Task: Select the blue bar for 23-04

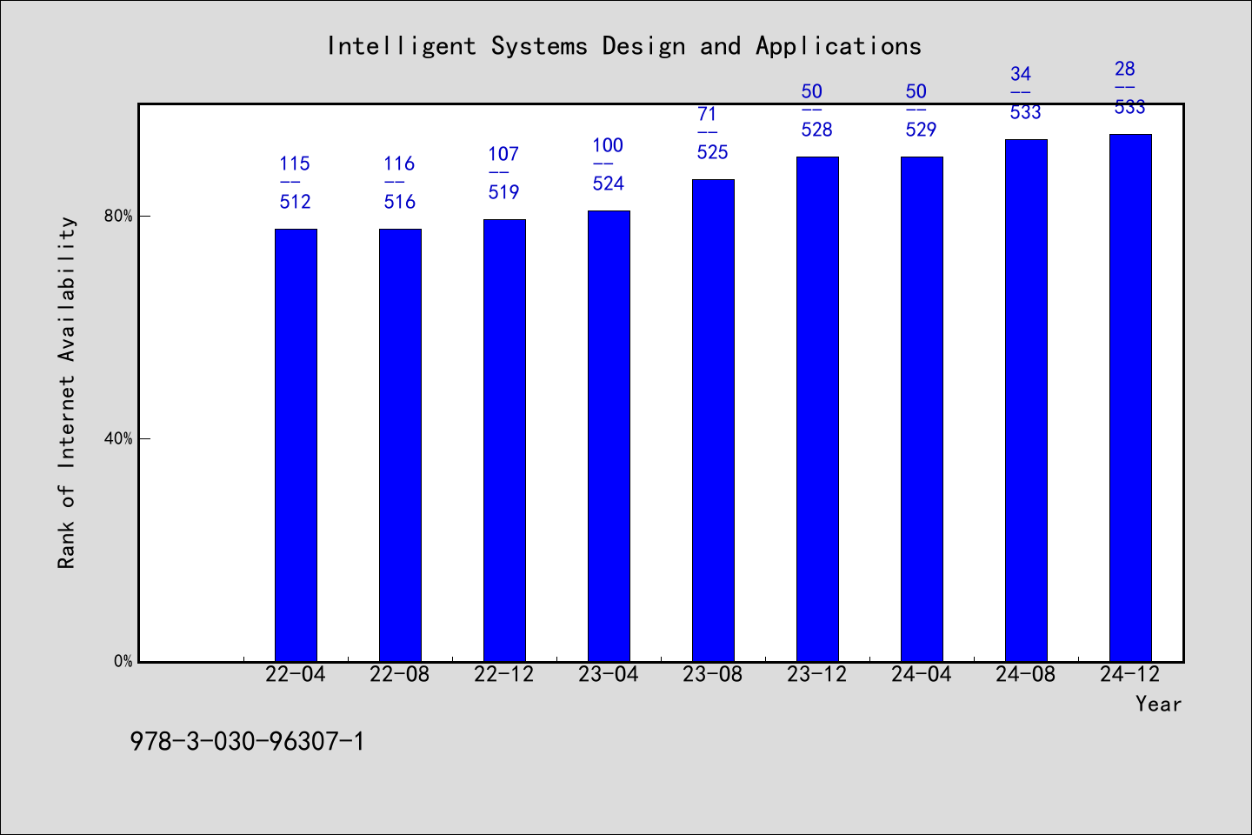Action: (609, 436)
